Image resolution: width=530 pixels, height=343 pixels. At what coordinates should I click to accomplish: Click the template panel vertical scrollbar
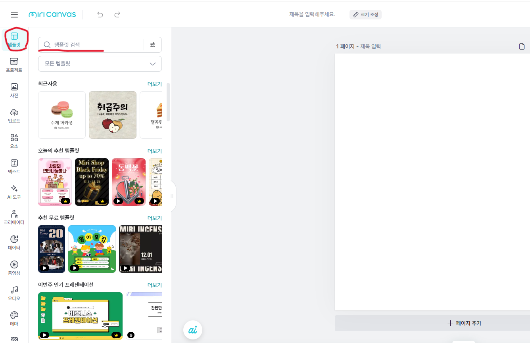[168, 102]
